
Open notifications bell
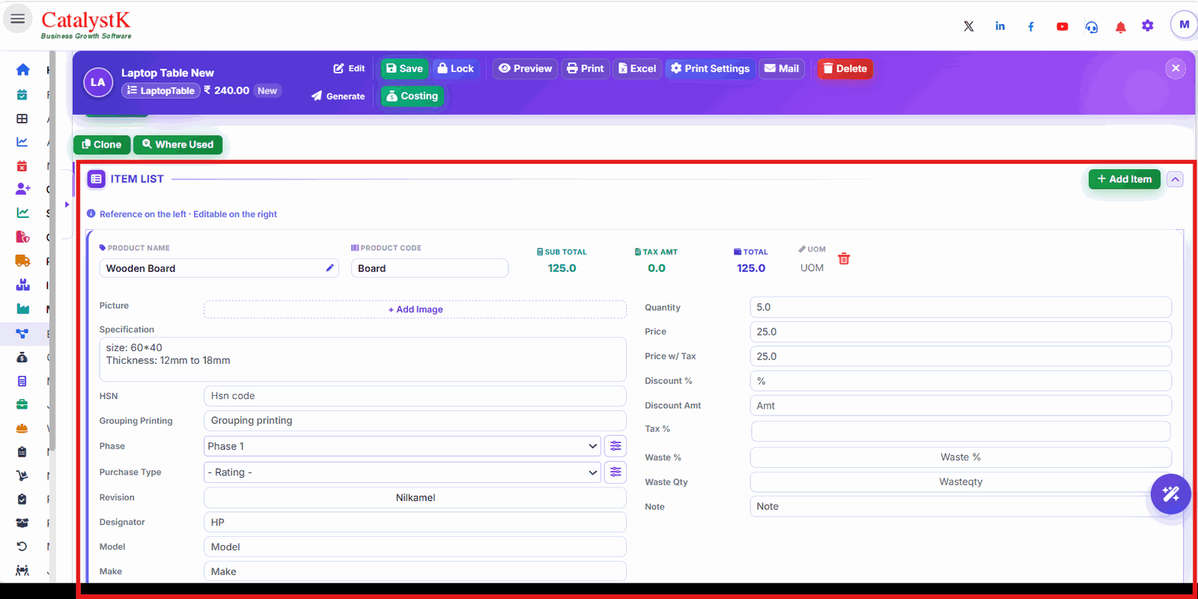tap(1121, 27)
